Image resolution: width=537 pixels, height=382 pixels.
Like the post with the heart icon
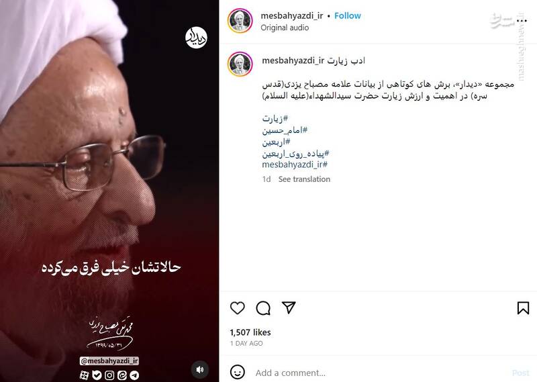[238, 307]
